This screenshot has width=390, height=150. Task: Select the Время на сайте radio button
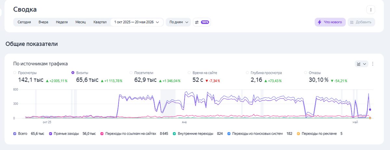[x=189, y=73]
